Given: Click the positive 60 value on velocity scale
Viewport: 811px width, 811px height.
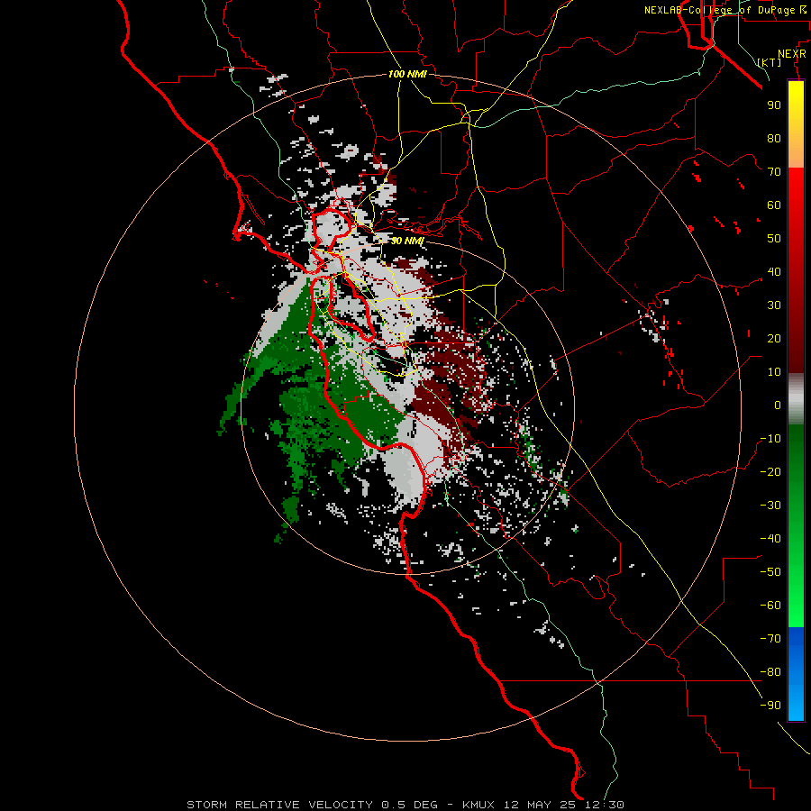Looking at the screenshot, I should (x=774, y=205).
